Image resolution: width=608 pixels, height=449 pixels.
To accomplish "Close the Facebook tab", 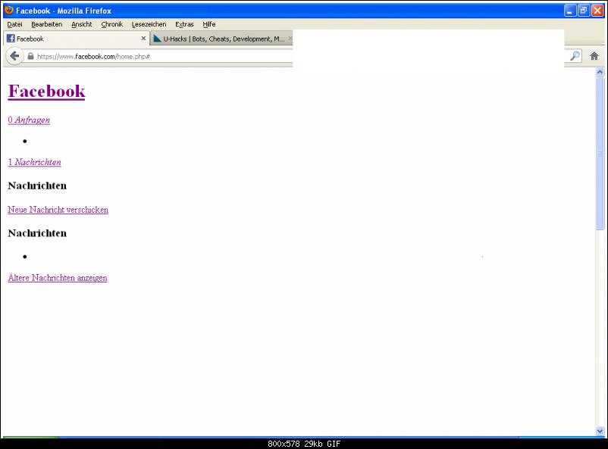I will click(143, 39).
